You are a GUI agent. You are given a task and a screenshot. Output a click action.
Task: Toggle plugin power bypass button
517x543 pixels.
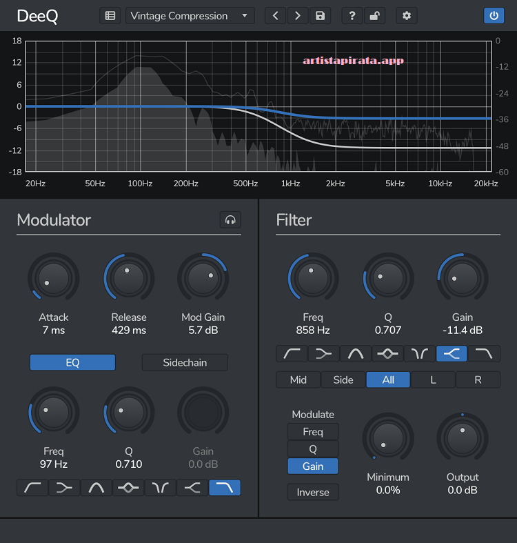tap(494, 16)
